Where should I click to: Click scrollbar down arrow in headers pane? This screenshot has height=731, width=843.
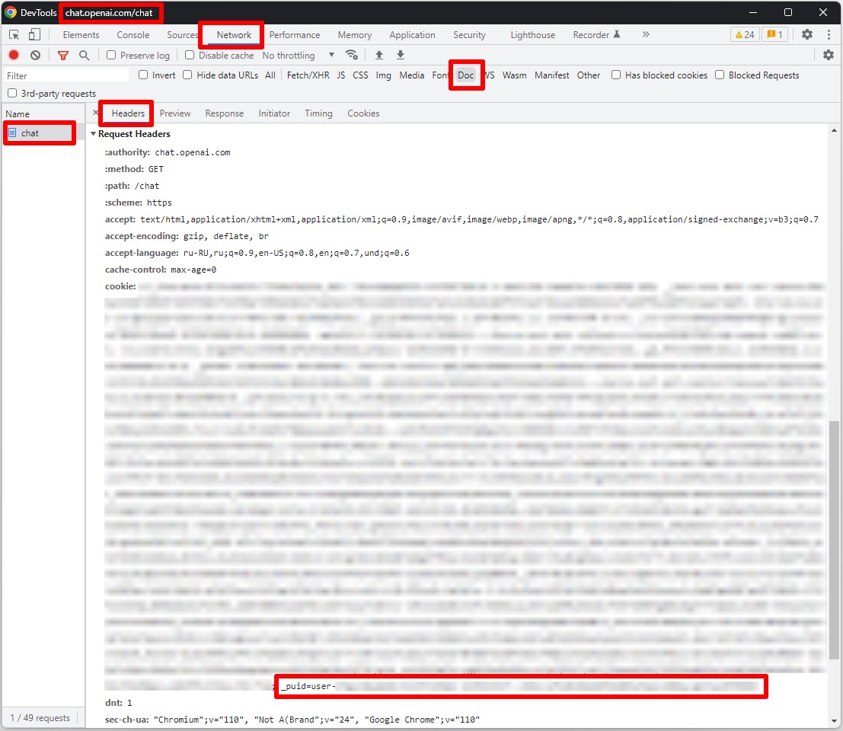834,721
